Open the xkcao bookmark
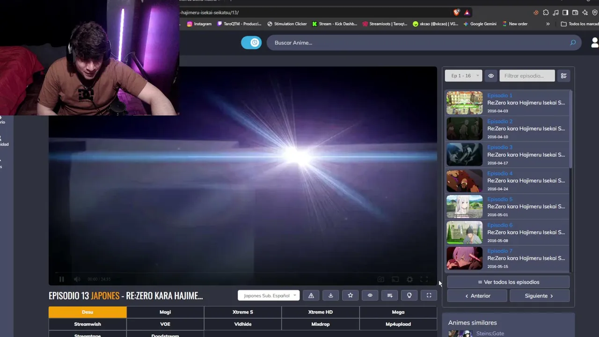Screen dimensions: 599x337 coord(435,24)
